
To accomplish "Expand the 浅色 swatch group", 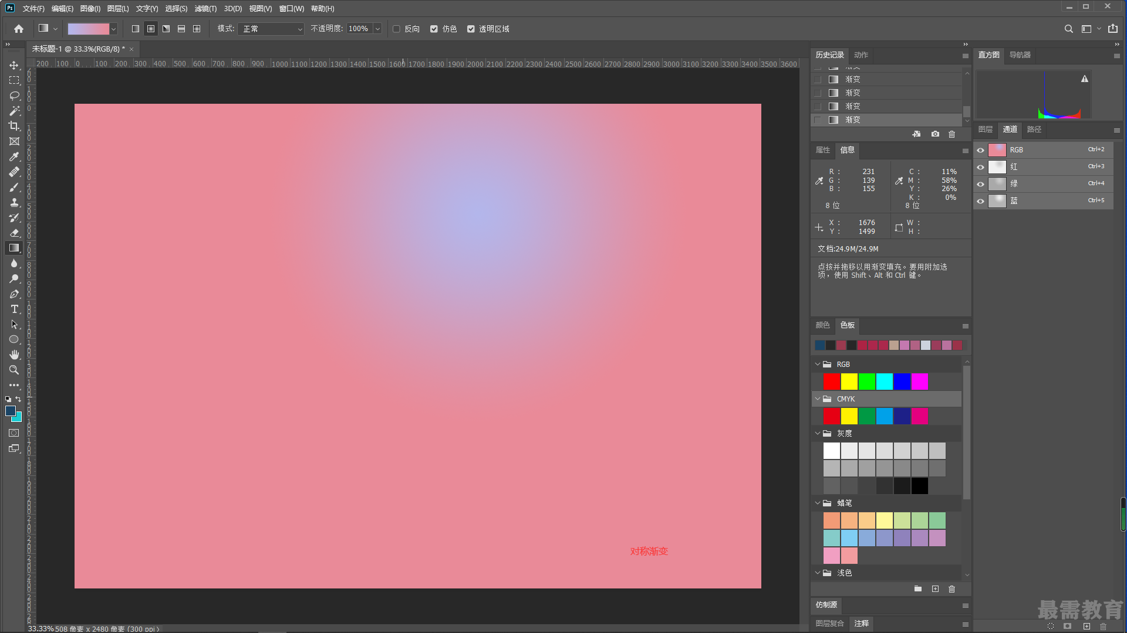I will coord(818,573).
